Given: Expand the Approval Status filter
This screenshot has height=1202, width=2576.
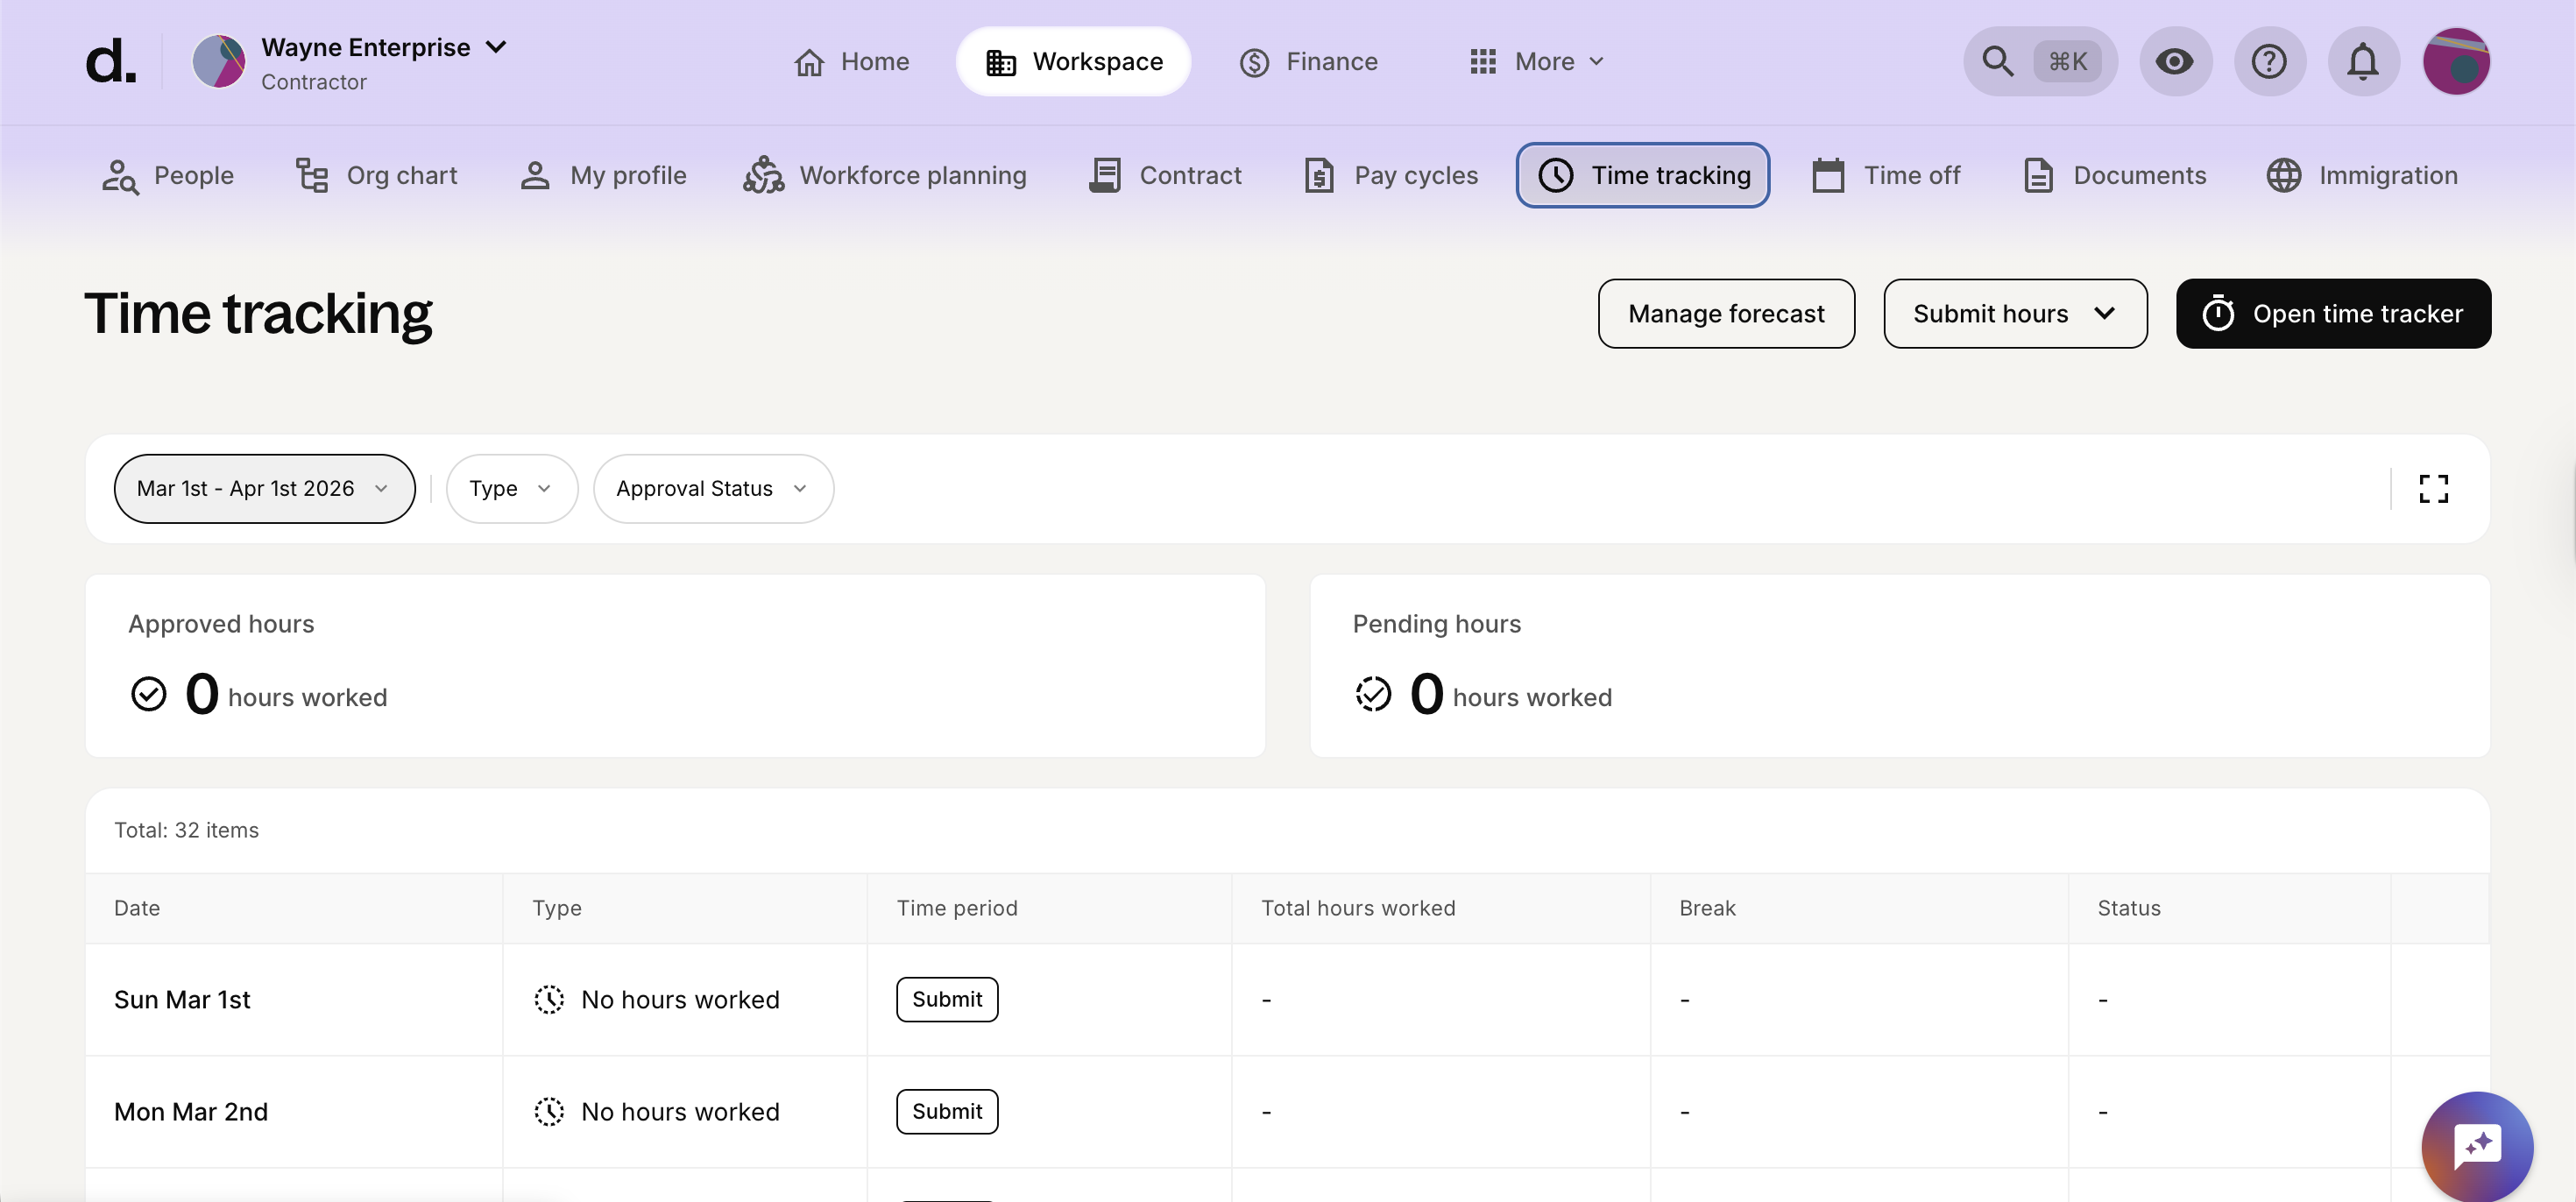Looking at the screenshot, I should (x=712, y=488).
